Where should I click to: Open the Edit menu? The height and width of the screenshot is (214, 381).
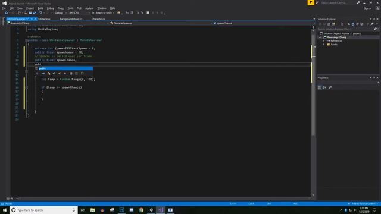point(11,8)
